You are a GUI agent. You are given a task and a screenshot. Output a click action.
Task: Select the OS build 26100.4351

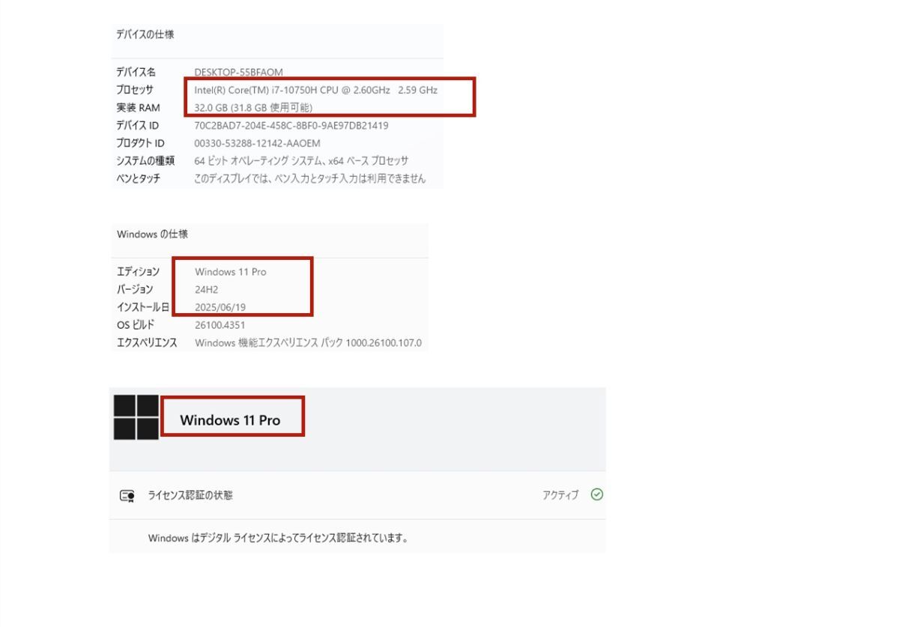point(220,325)
